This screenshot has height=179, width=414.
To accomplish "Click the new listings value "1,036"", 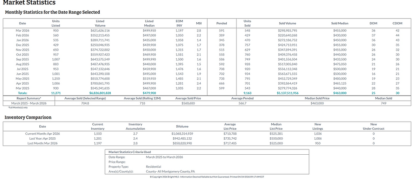I will coord(318,134).
